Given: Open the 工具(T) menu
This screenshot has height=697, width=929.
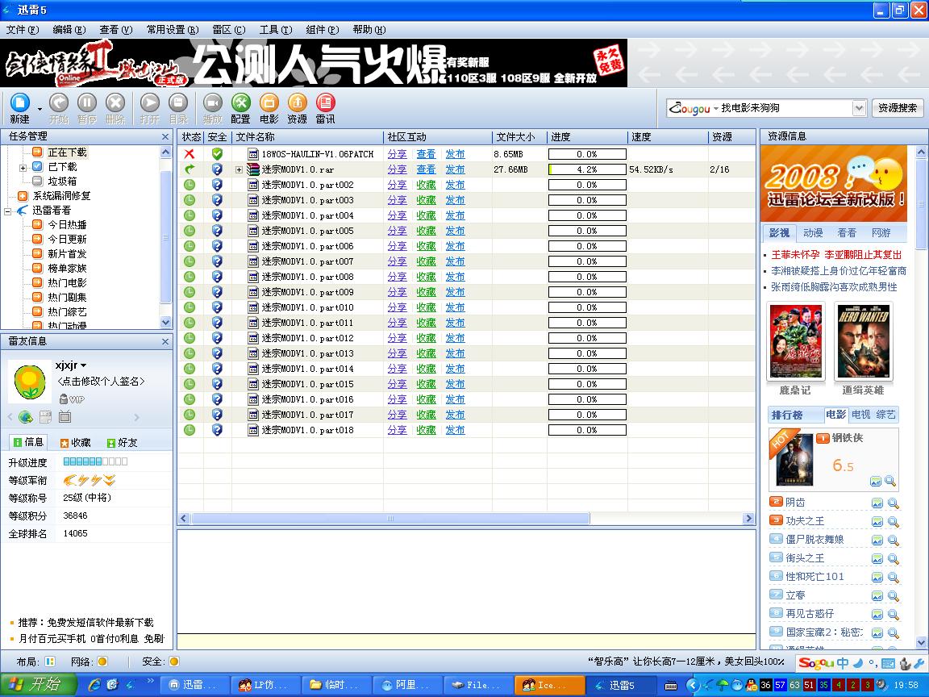Looking at the screenshot, I should click(x=276, y=30).
